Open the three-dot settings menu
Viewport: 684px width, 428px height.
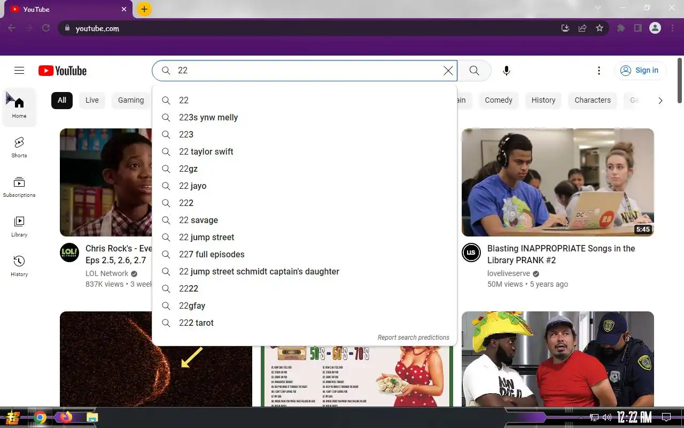click(x=599, y=71)
